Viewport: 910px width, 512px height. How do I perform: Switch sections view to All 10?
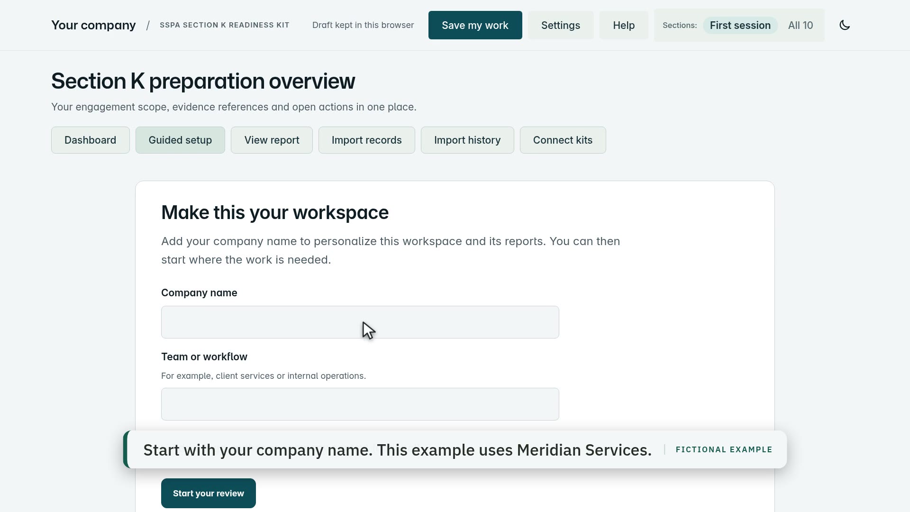coord(800,25)
